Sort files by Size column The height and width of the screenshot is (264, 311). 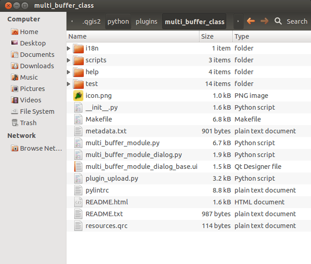click(x=215, y=36)
